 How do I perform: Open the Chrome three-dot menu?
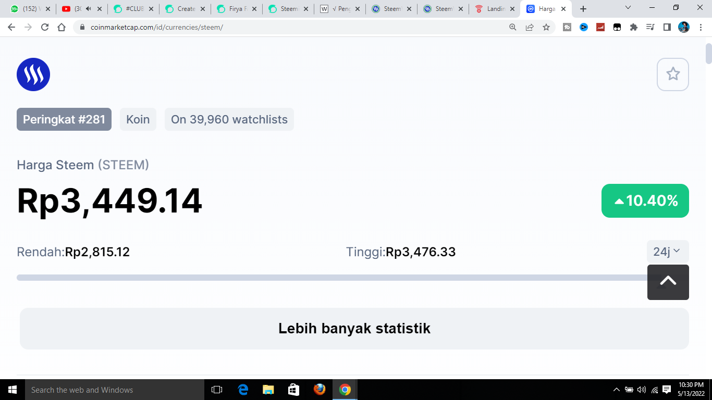point(701,27)
